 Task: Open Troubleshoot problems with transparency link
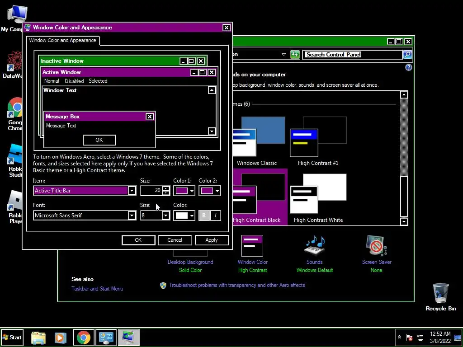(x=237, y=285)
